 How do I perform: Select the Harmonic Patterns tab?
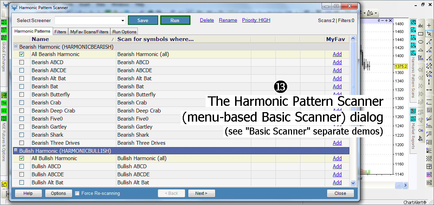tap(32, 31)
